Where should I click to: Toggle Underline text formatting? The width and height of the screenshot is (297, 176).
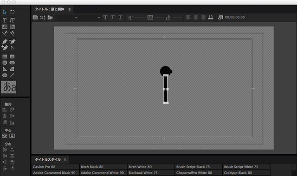point(120,18)
